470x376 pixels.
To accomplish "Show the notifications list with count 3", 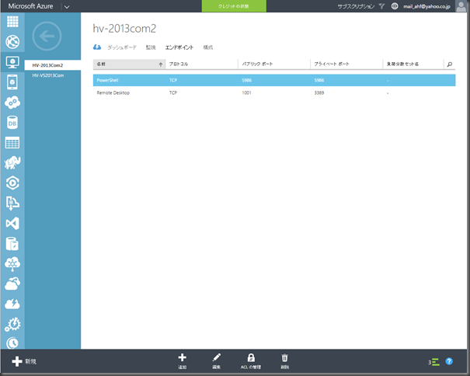I will (x=433, y=362).
